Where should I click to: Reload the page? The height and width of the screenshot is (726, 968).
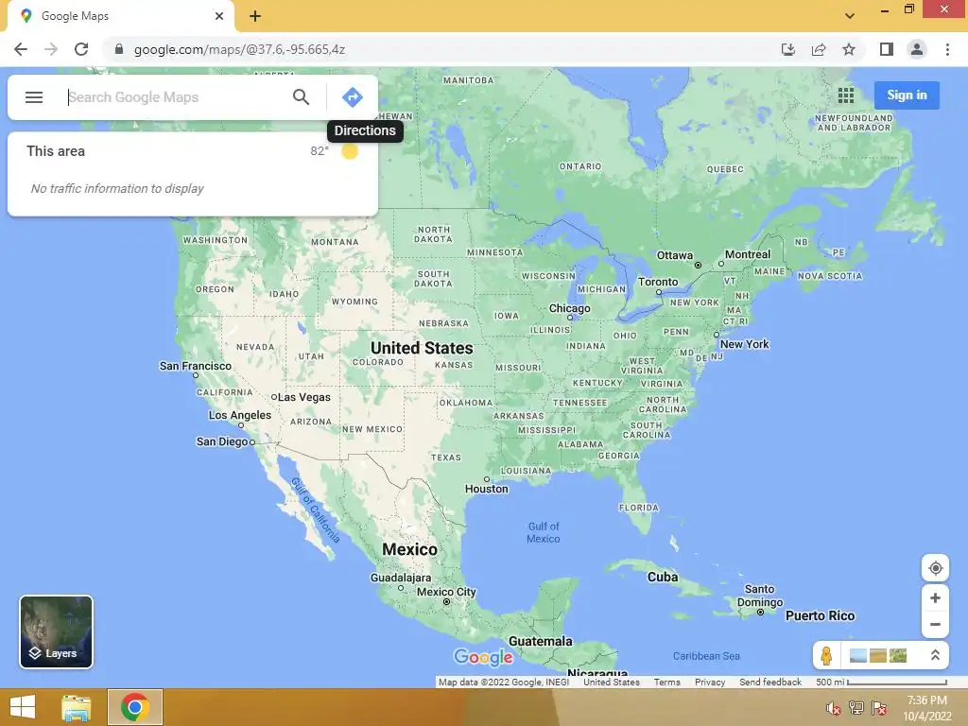point(81,49)
